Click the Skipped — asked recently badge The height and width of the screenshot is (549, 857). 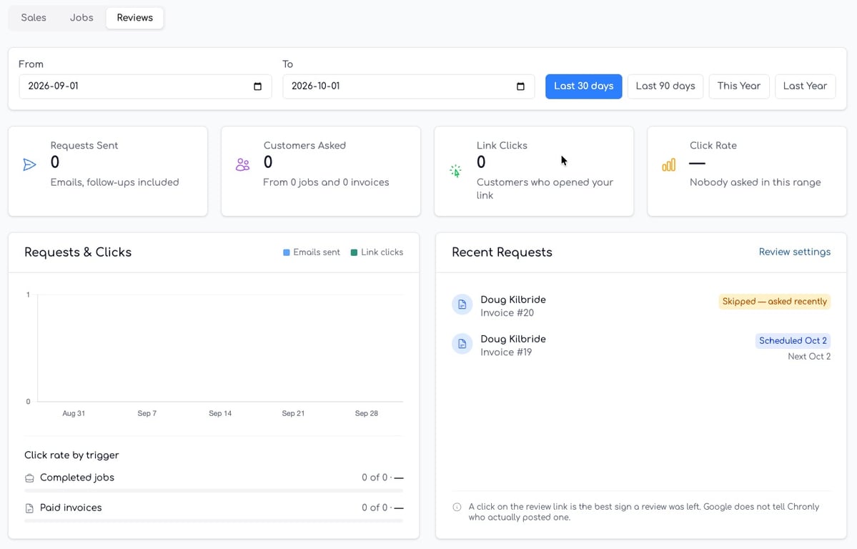point(775,301)
